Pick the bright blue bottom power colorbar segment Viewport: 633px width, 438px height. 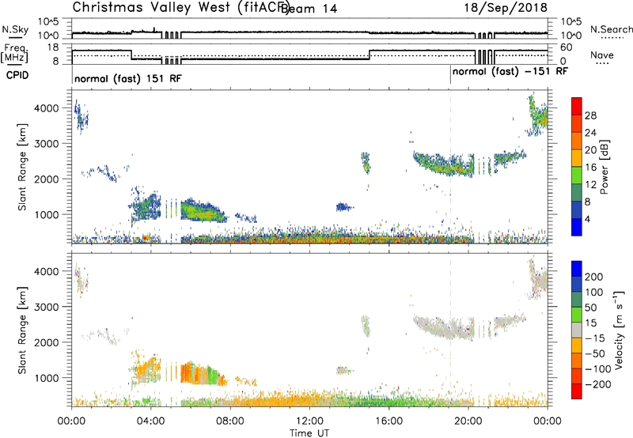[x=577, y=227]
